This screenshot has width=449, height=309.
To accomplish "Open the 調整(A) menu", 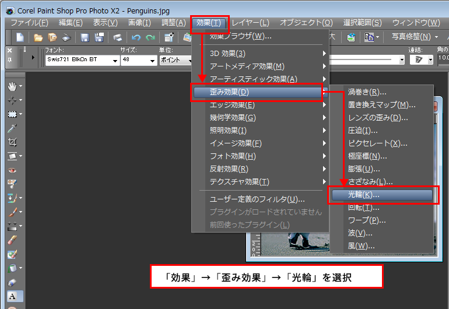I will click(174, 23).
